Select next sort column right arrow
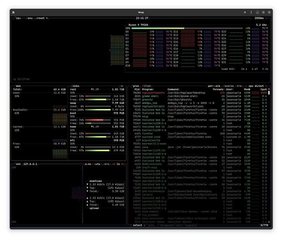Screen dimensions: 282x240 pyautogui.click(x=266, y=86)
